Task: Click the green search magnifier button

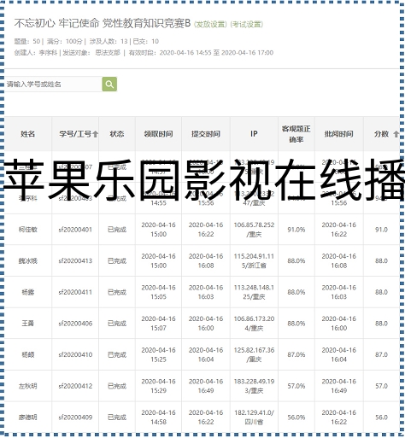Action: (x=109, y=84)
